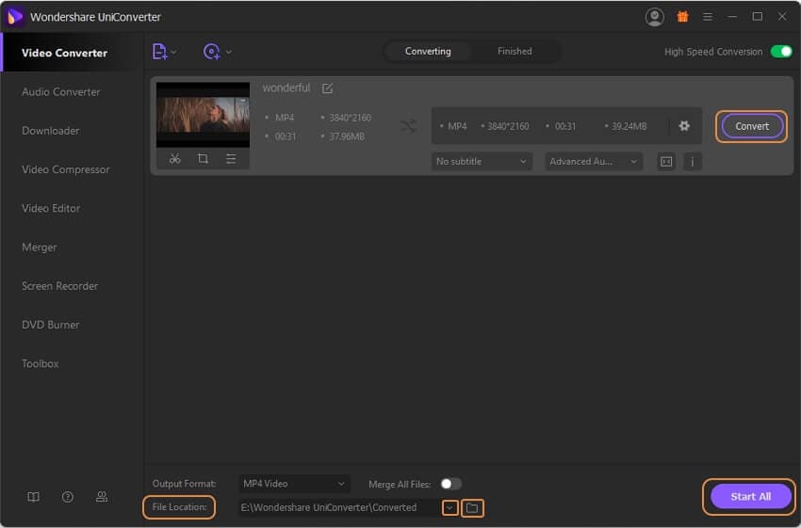Open output folder icon
The image size is (801, 528).
coord(472,507)
